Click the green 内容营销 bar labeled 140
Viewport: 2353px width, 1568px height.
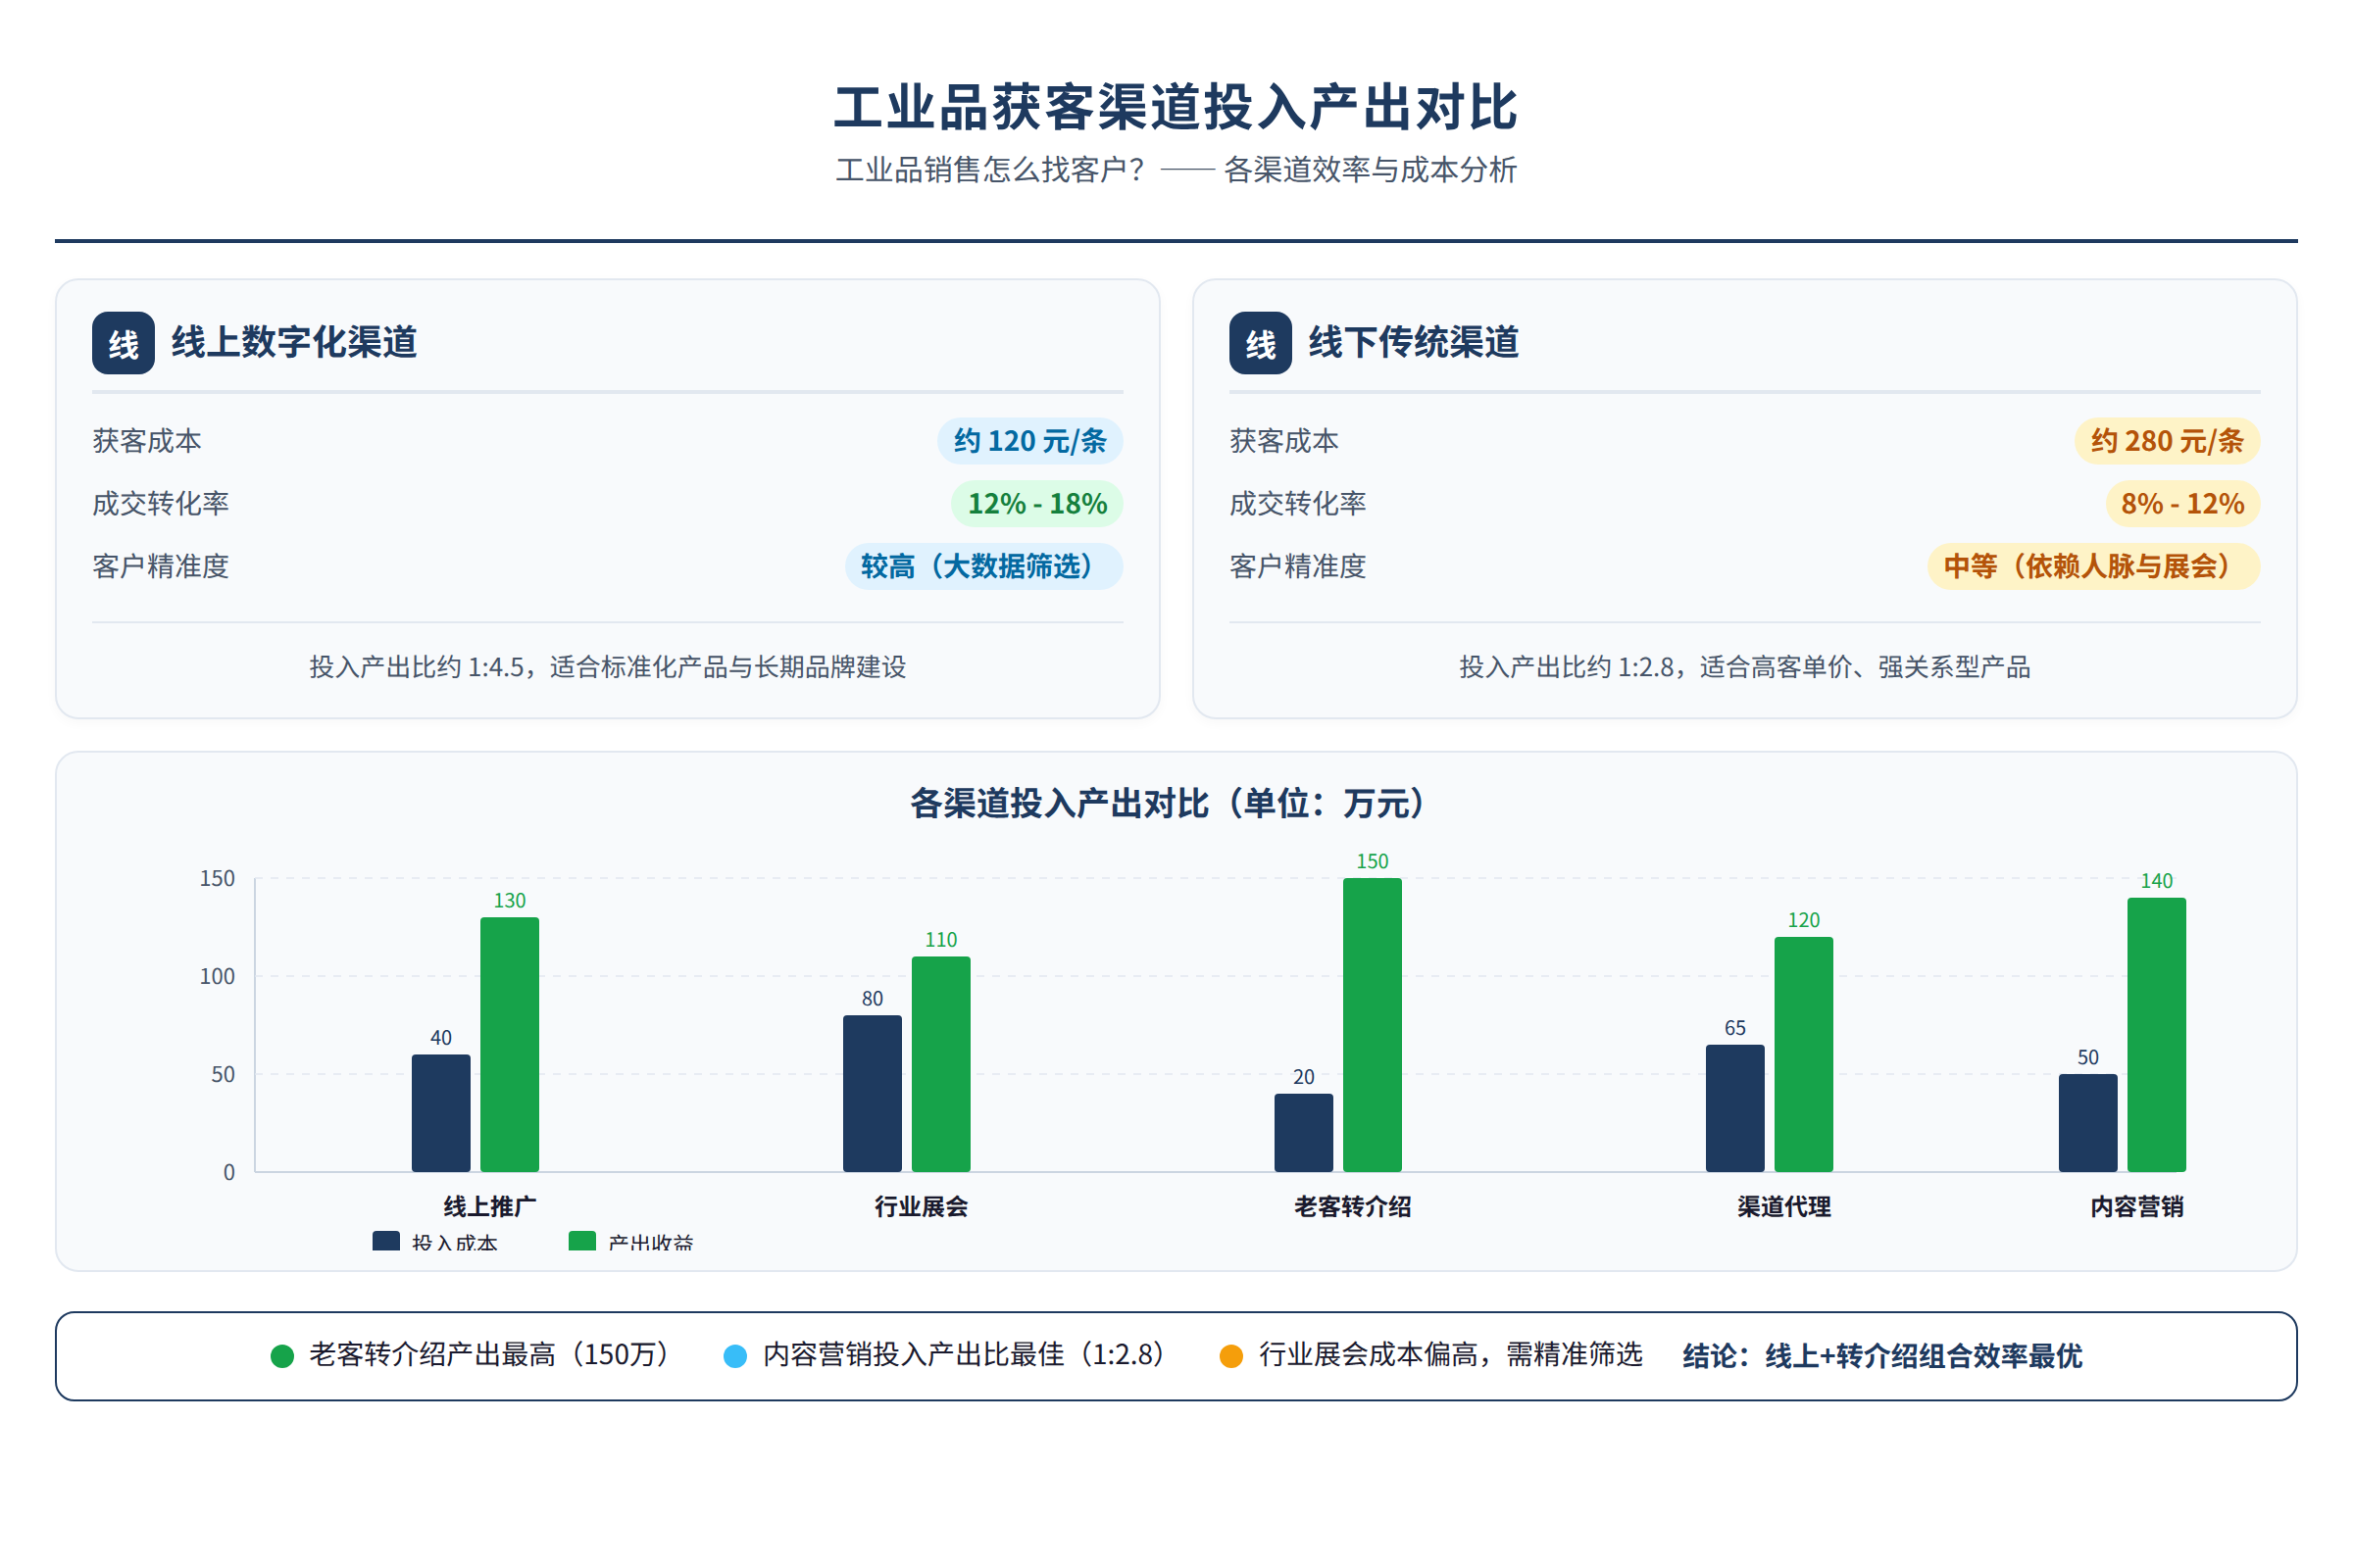2157,1034
